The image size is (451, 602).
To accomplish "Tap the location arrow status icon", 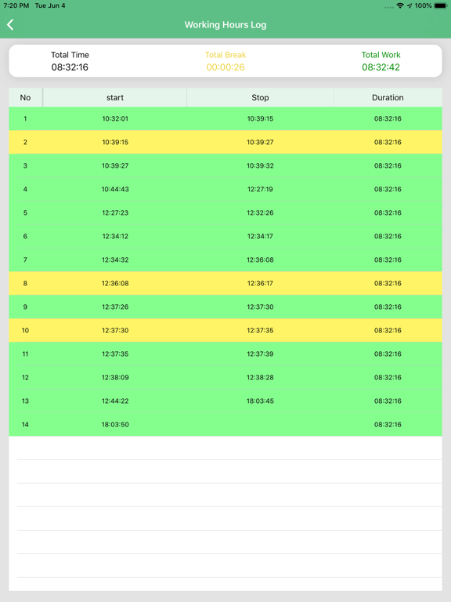I will tap(410, 5).
